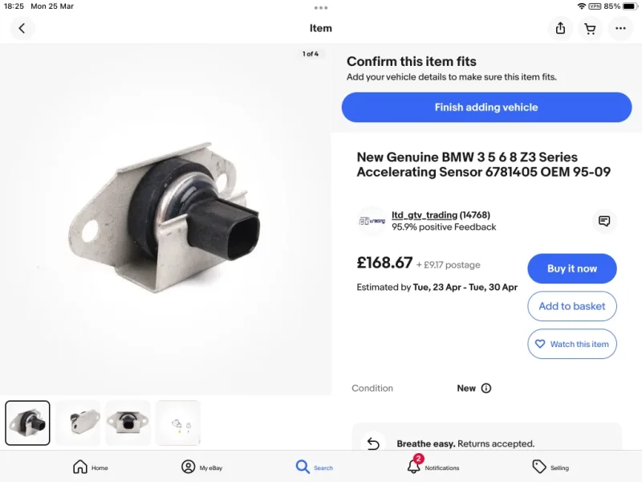Image resolution: width=642 pixels, height=482 pixels.
Task: Open the Notifications tab
Action: pyautogui.click(x=433, y=467)
